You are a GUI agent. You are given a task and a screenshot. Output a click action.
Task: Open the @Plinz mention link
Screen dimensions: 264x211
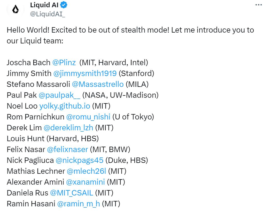[x=64, y=63]
